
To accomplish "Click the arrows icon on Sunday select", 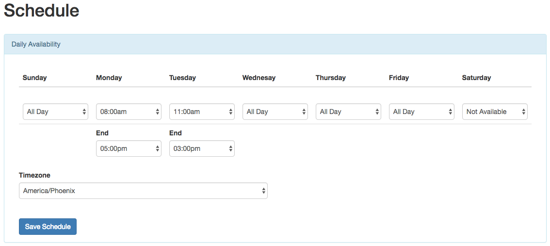I will (x=84, y=112).
